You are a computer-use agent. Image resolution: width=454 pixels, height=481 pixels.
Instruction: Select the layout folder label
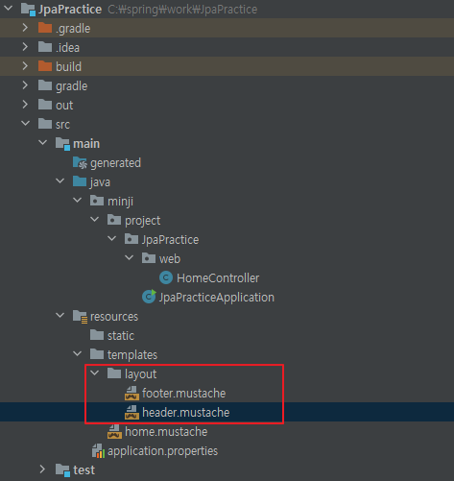pyautogui.click(x=141, y=374)
